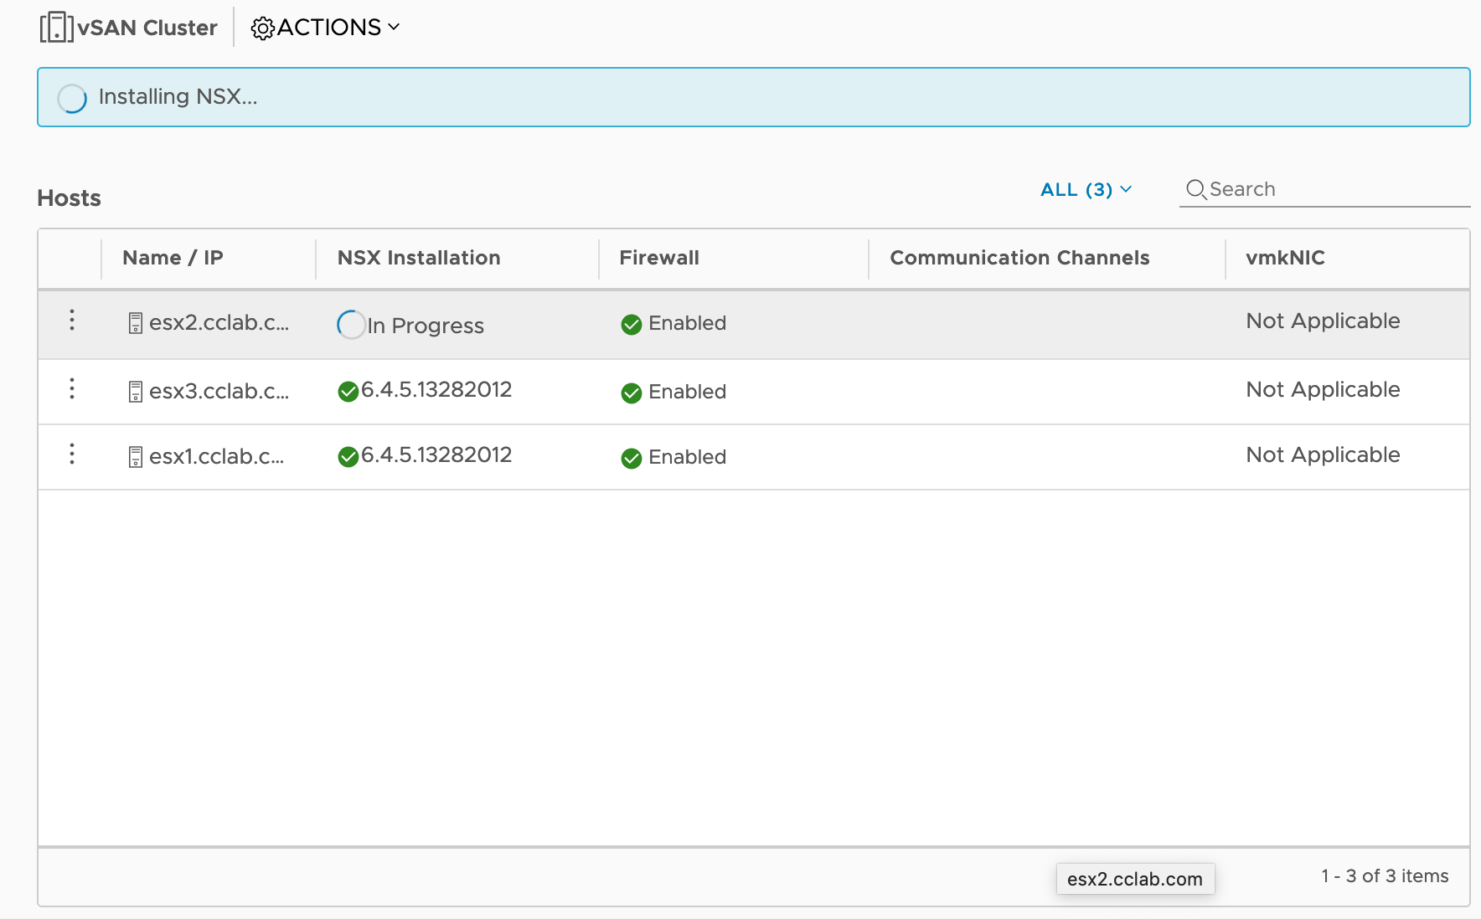The width and height of the screenshot is (1481, 919).
Task: Open row actions menu for esx1
Action: [x=72, y=454]
